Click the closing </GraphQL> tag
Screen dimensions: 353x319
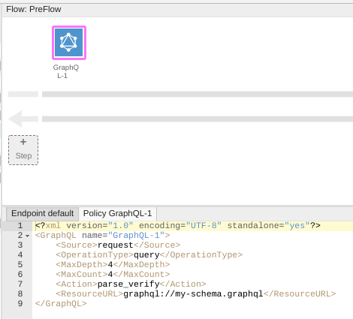point(61,304)
